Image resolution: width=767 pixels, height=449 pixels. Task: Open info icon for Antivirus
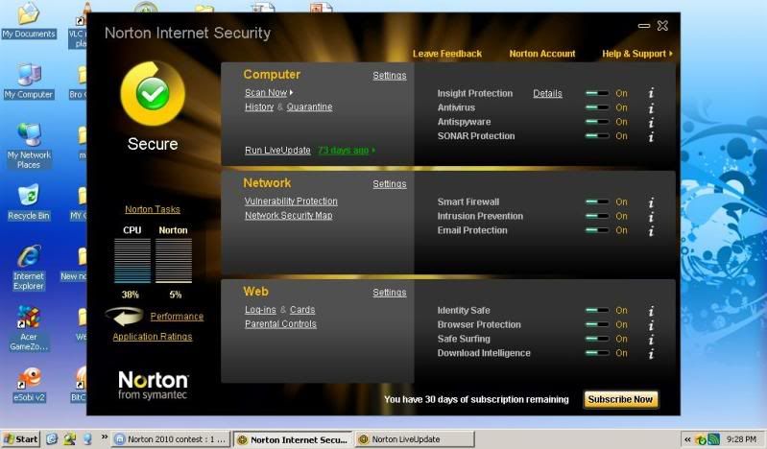(x=651, y=107)
